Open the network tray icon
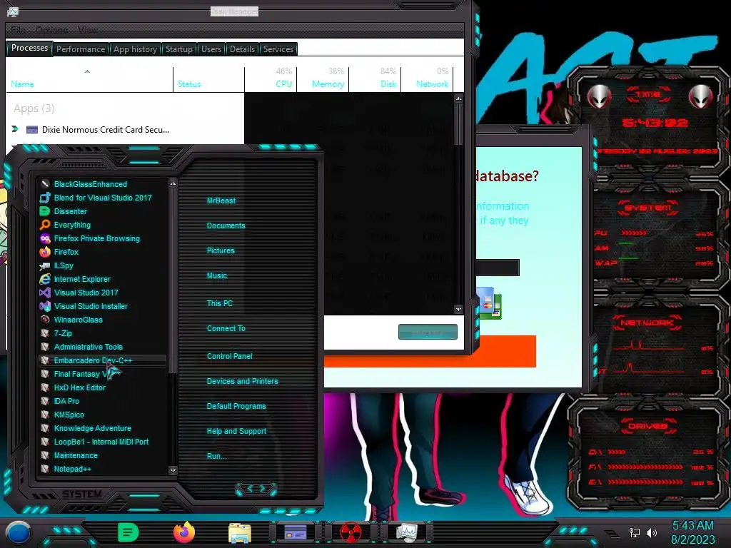 pyautogui.click(x=634, y=532)
